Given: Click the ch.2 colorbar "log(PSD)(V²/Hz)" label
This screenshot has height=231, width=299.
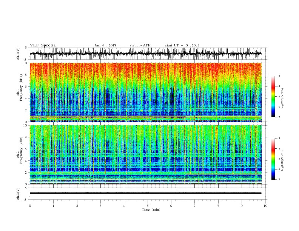Looking at the screenshot, I should (x=283, y=161).
